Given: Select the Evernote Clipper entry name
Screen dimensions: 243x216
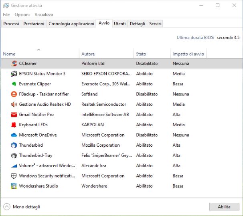Looking at the screenshot, I should click(35, 84).
